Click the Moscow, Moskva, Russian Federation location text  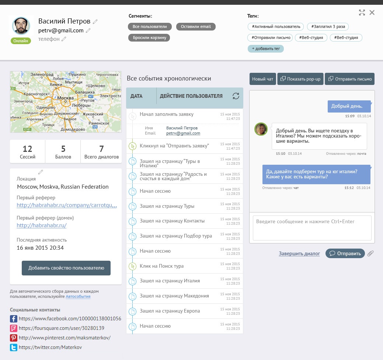tap(63, 187)
